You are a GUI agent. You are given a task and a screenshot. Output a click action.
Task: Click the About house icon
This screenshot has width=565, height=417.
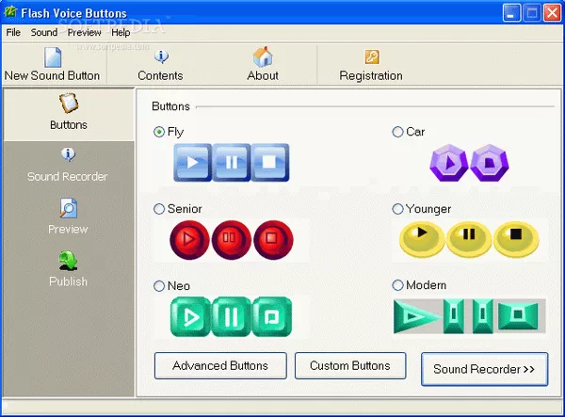tap(263, 56)
